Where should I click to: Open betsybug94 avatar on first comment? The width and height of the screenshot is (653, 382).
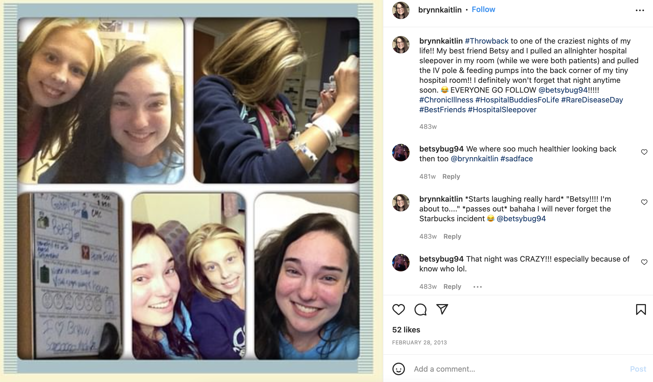[x=401, y=153]
